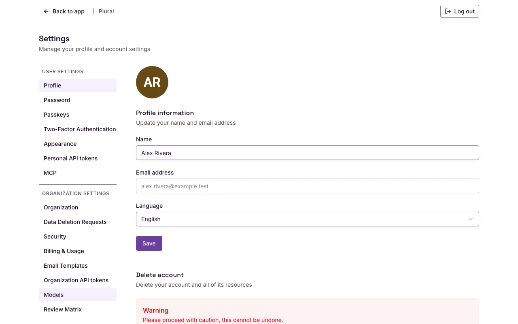Open the MCP settings page

pos(78,173)
